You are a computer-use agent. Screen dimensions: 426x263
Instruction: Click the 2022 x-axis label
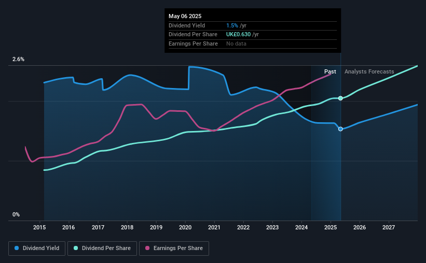tap(243, 227)
